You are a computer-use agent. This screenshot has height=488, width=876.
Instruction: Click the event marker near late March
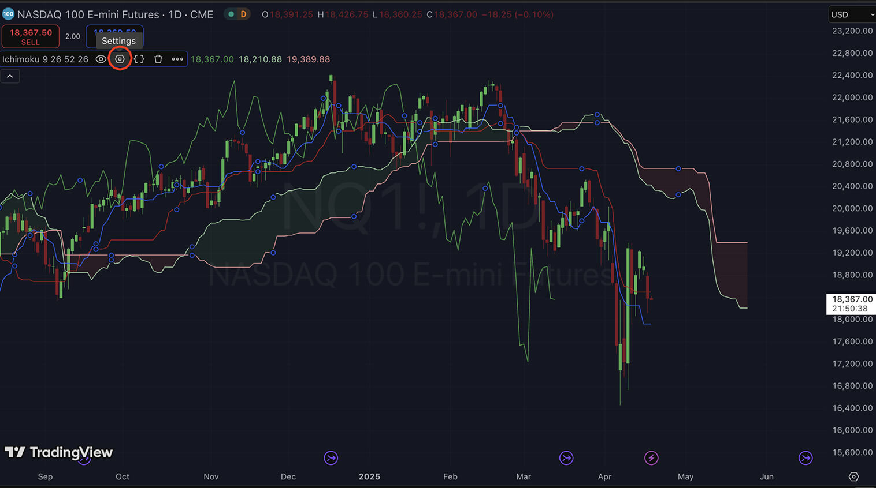(x=566, y=458)
